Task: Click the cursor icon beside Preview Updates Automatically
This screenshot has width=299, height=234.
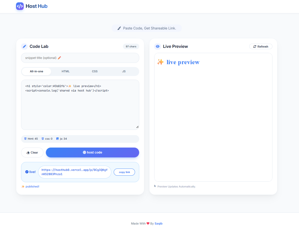Action: pos(155,186)
